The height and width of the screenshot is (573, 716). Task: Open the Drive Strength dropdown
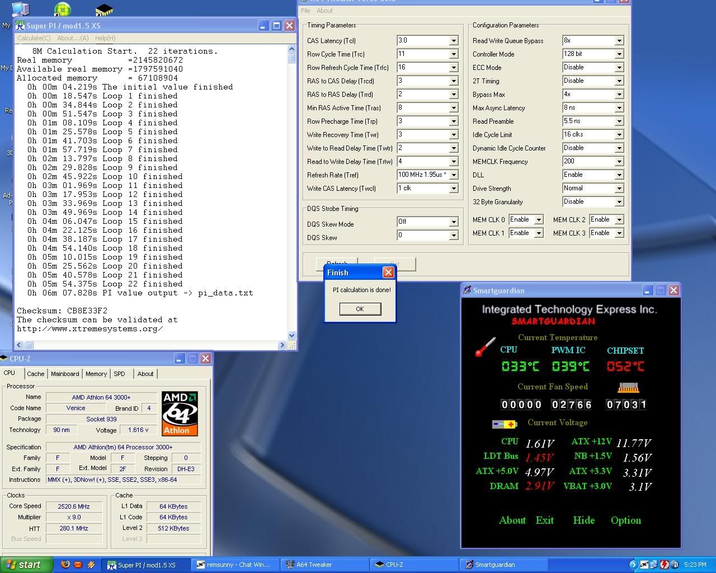pos(619,189)
